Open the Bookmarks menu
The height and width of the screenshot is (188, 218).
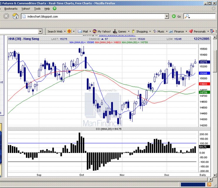[x=11, y=9]
